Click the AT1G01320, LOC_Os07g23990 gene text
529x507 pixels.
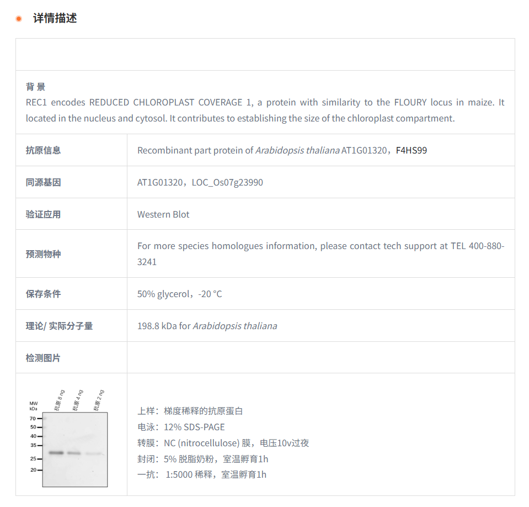point(200,182)
